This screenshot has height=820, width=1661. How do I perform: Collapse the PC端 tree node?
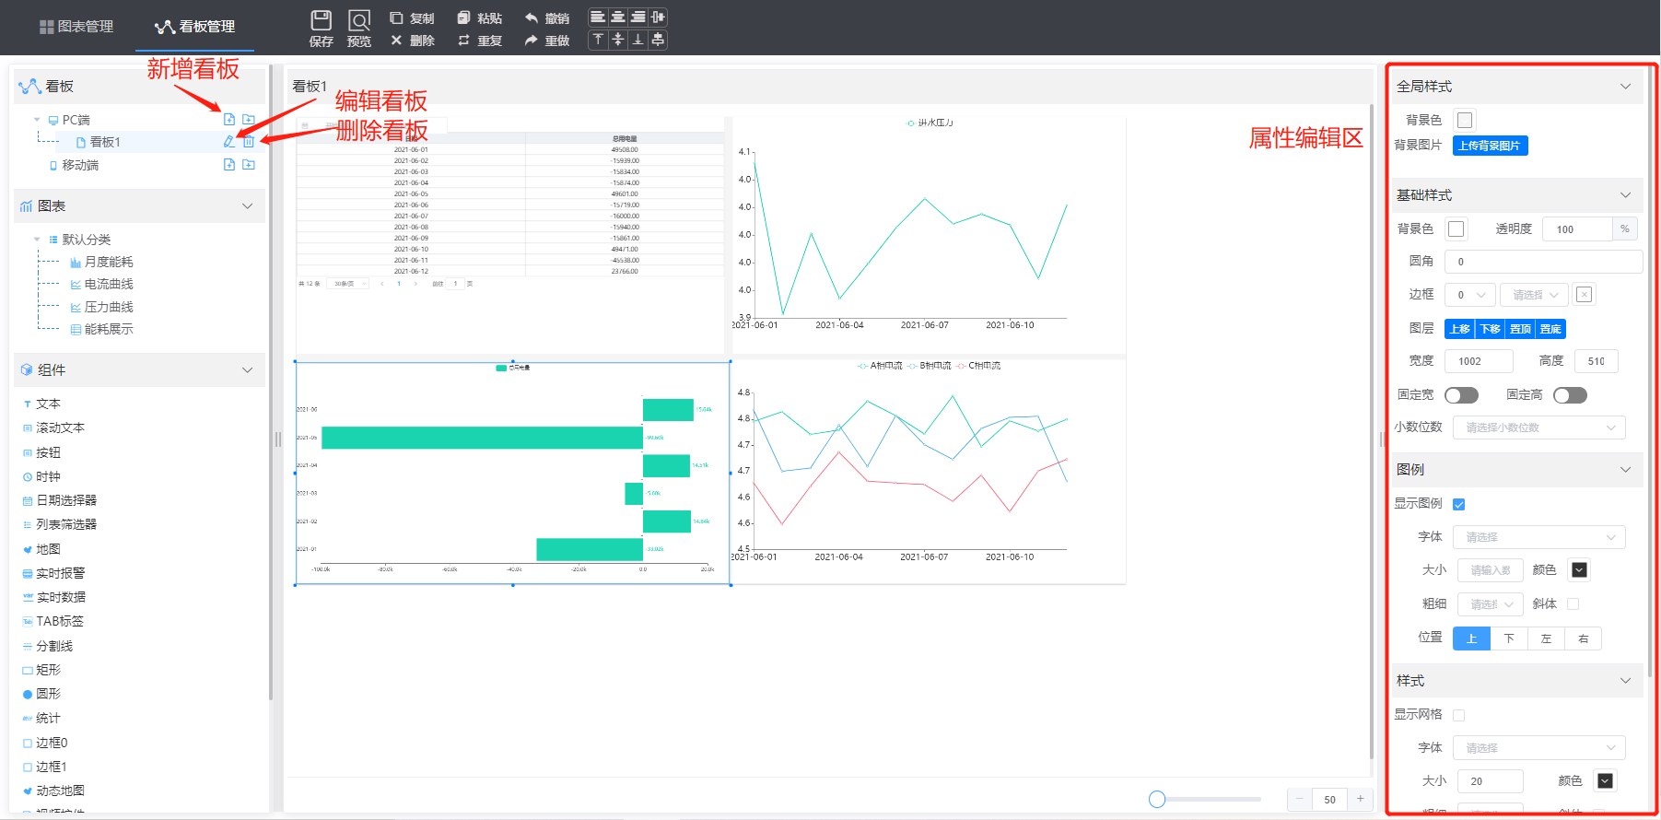point(37,120)
